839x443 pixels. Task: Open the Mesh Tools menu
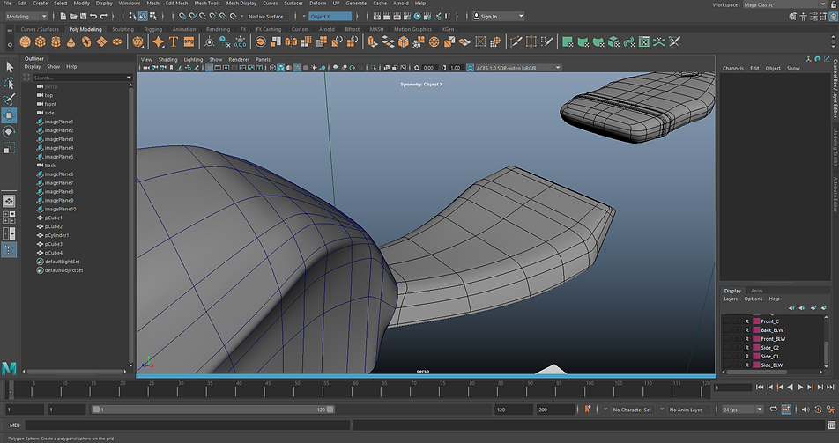[207, 4]
